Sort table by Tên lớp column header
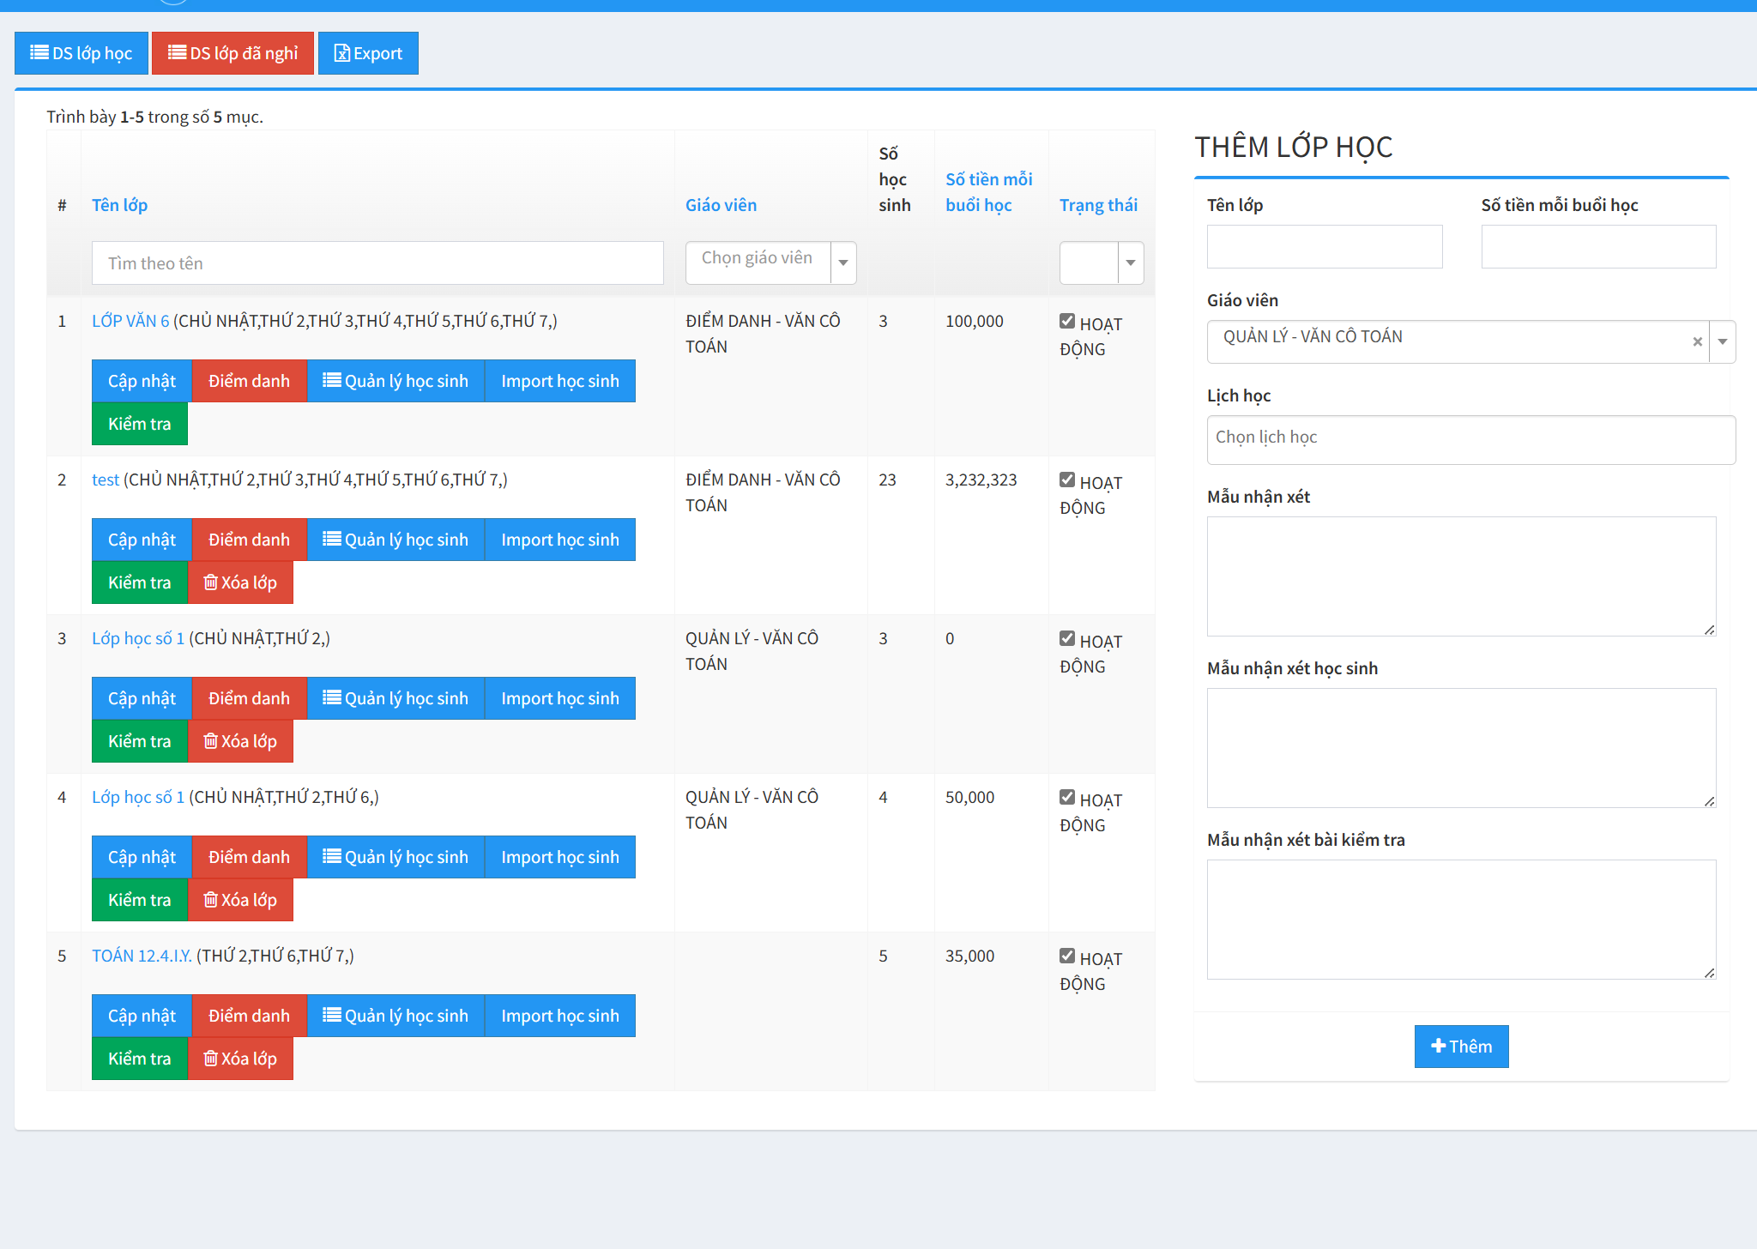This screenshot has height=1249, width=1757. point(119,205)
